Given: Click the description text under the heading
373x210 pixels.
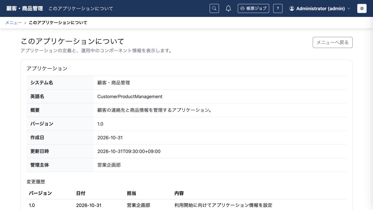Looking at the screenshot, I should coord(96,50).
